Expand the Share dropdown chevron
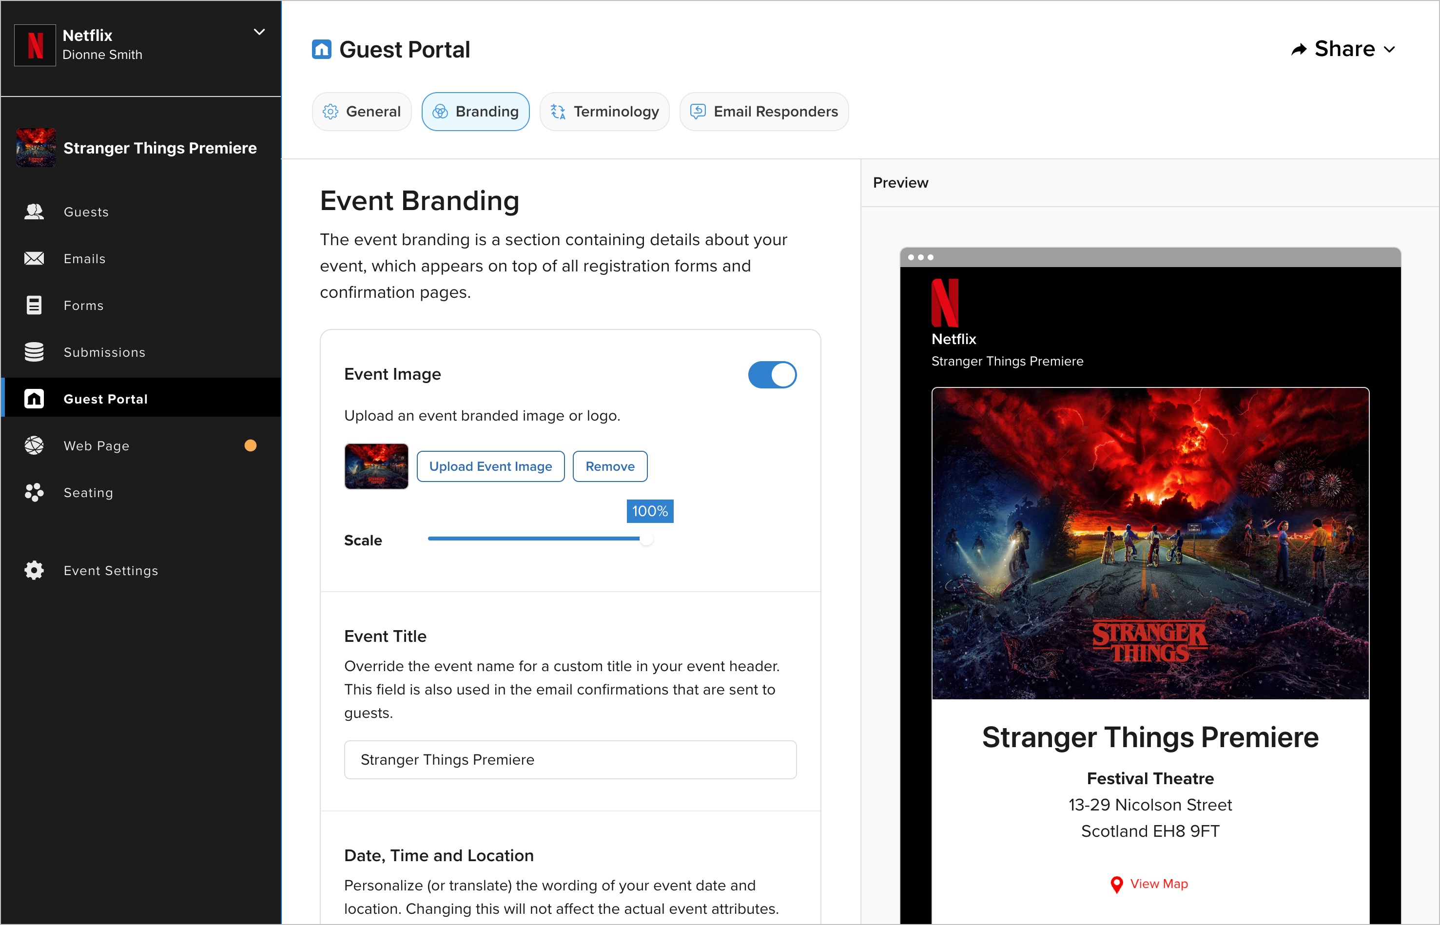Image resolution: width=1440 pixels, height=925 pixels. [x=1389, y=50]
